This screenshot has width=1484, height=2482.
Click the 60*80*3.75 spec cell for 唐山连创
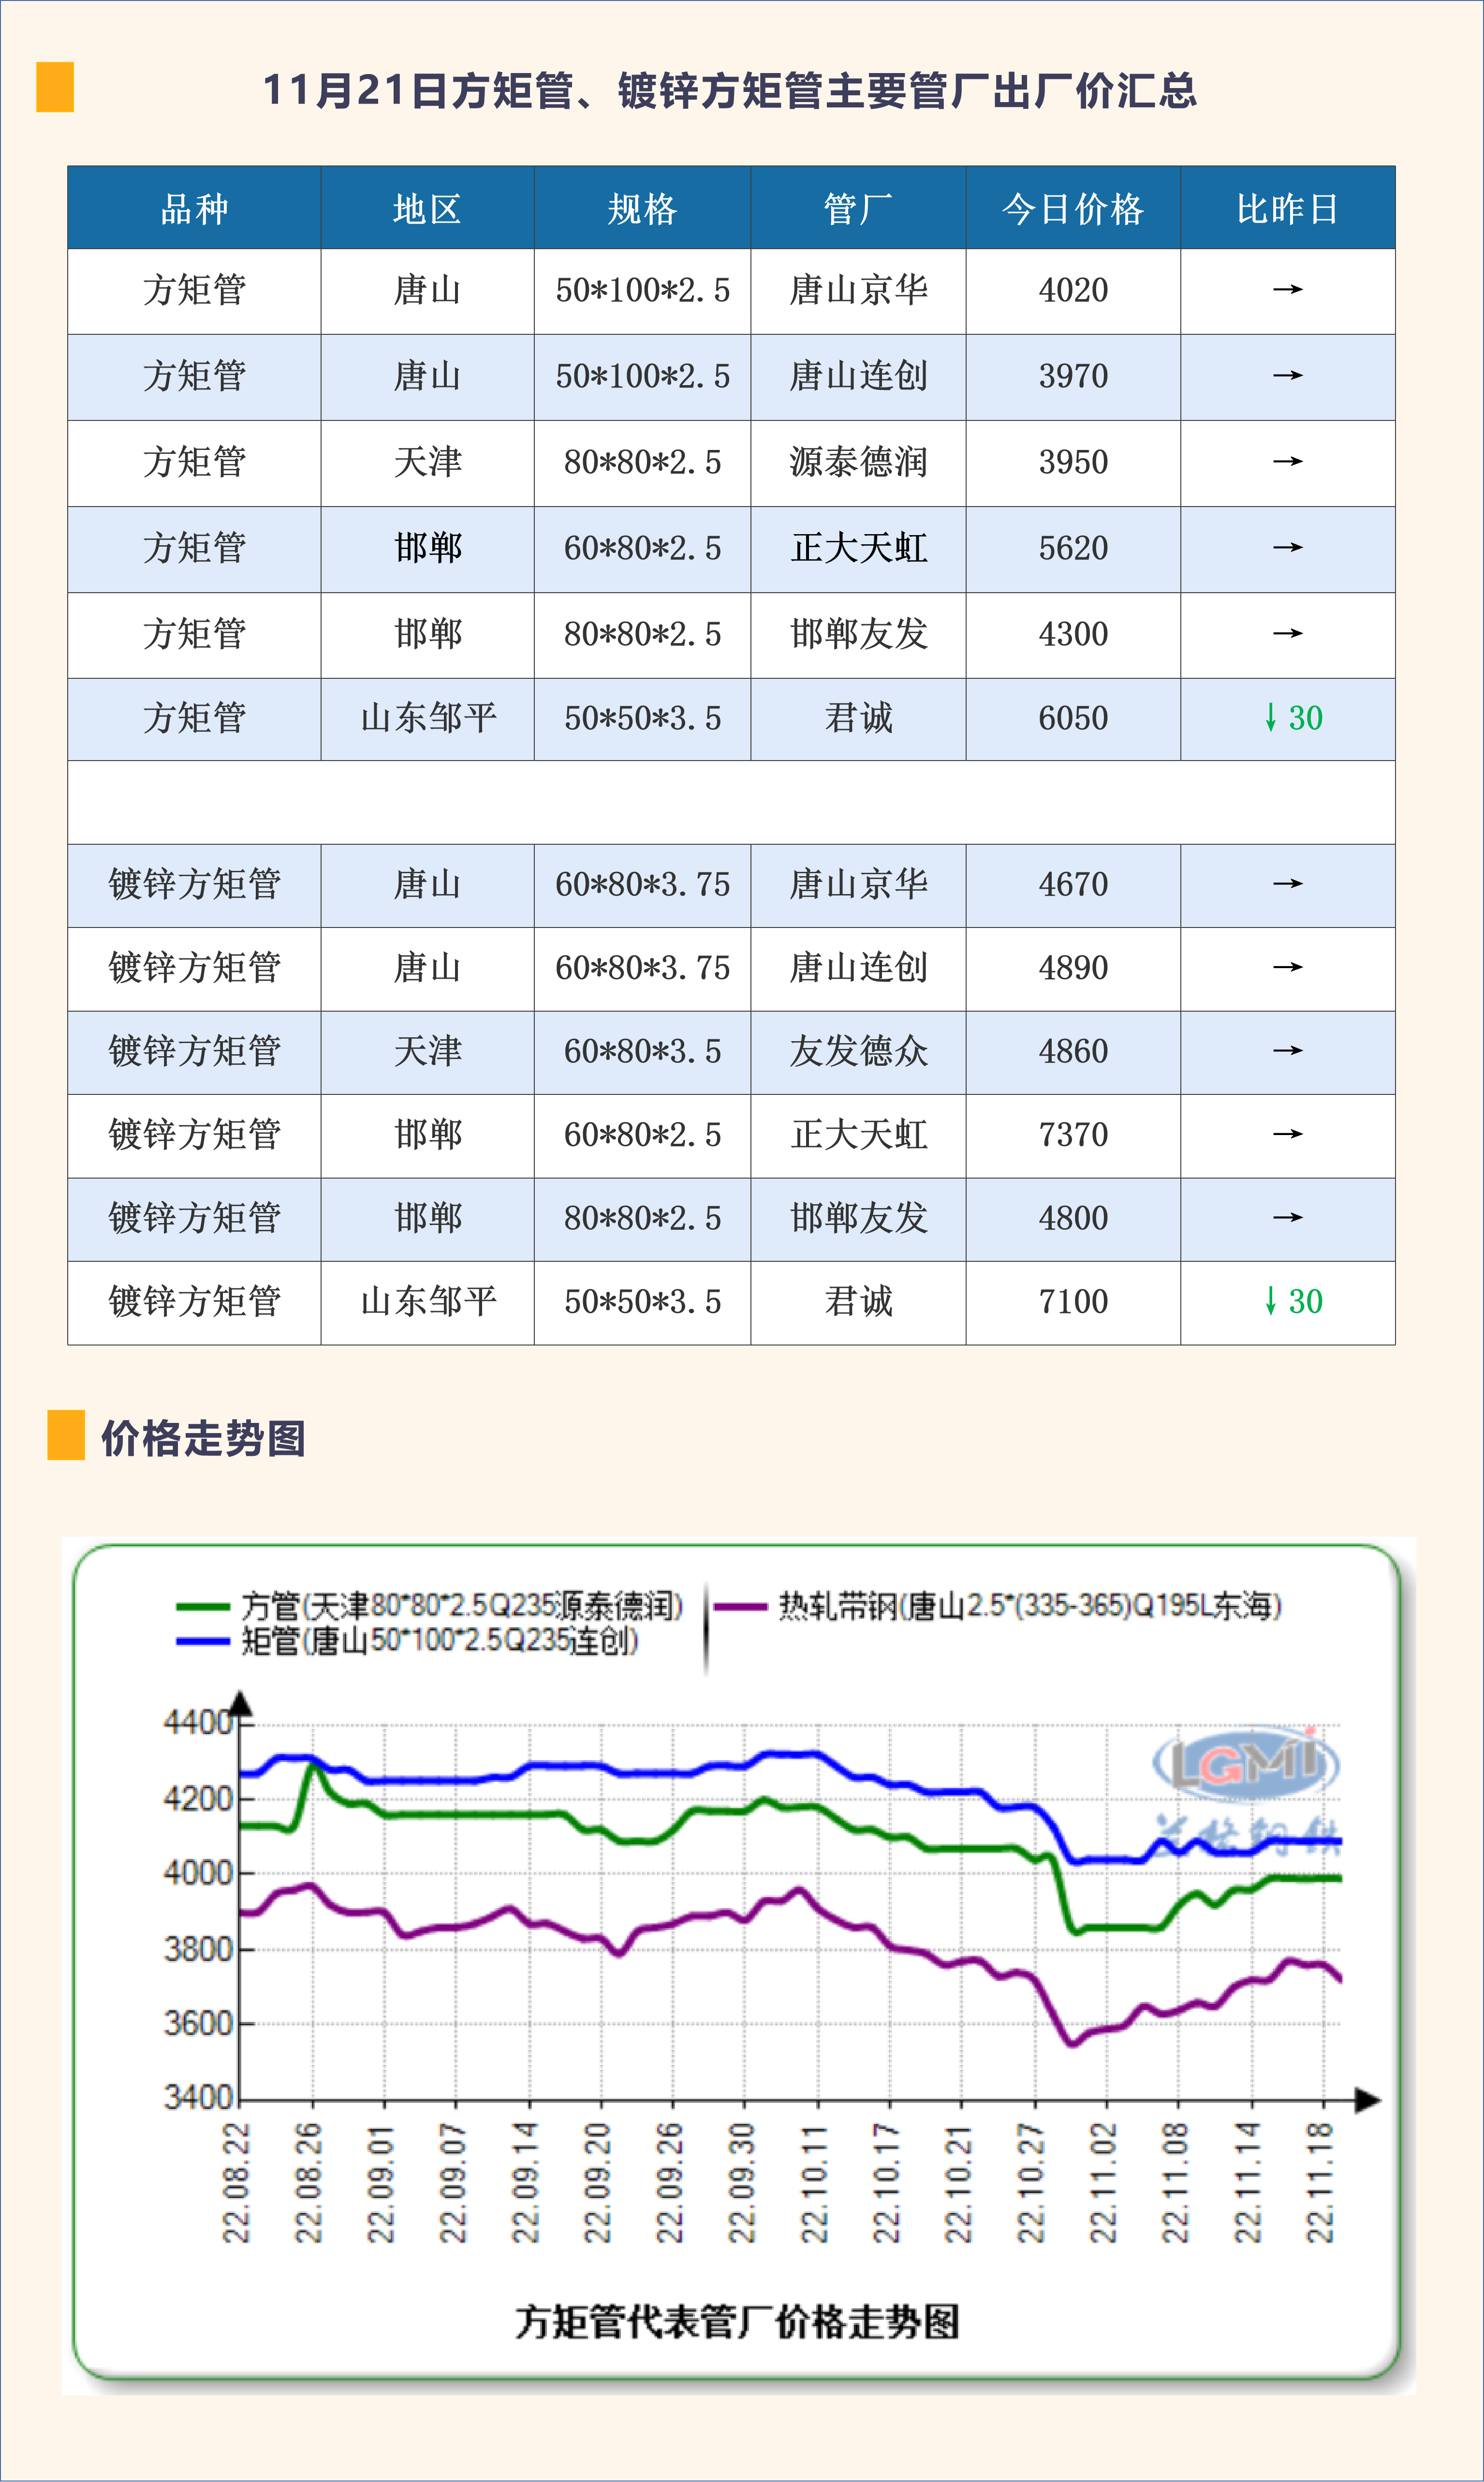tap(642, 967)
